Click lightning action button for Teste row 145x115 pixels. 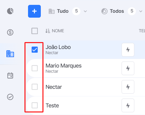tap(128, 105)
